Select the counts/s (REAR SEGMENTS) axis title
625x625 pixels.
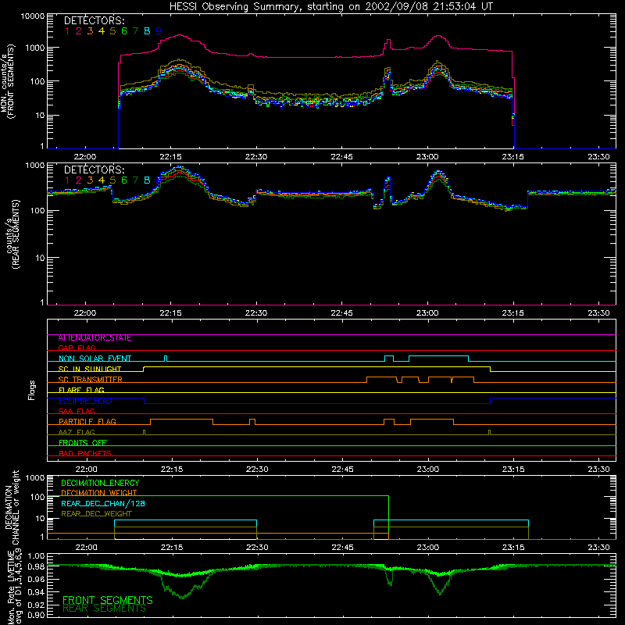12,234
